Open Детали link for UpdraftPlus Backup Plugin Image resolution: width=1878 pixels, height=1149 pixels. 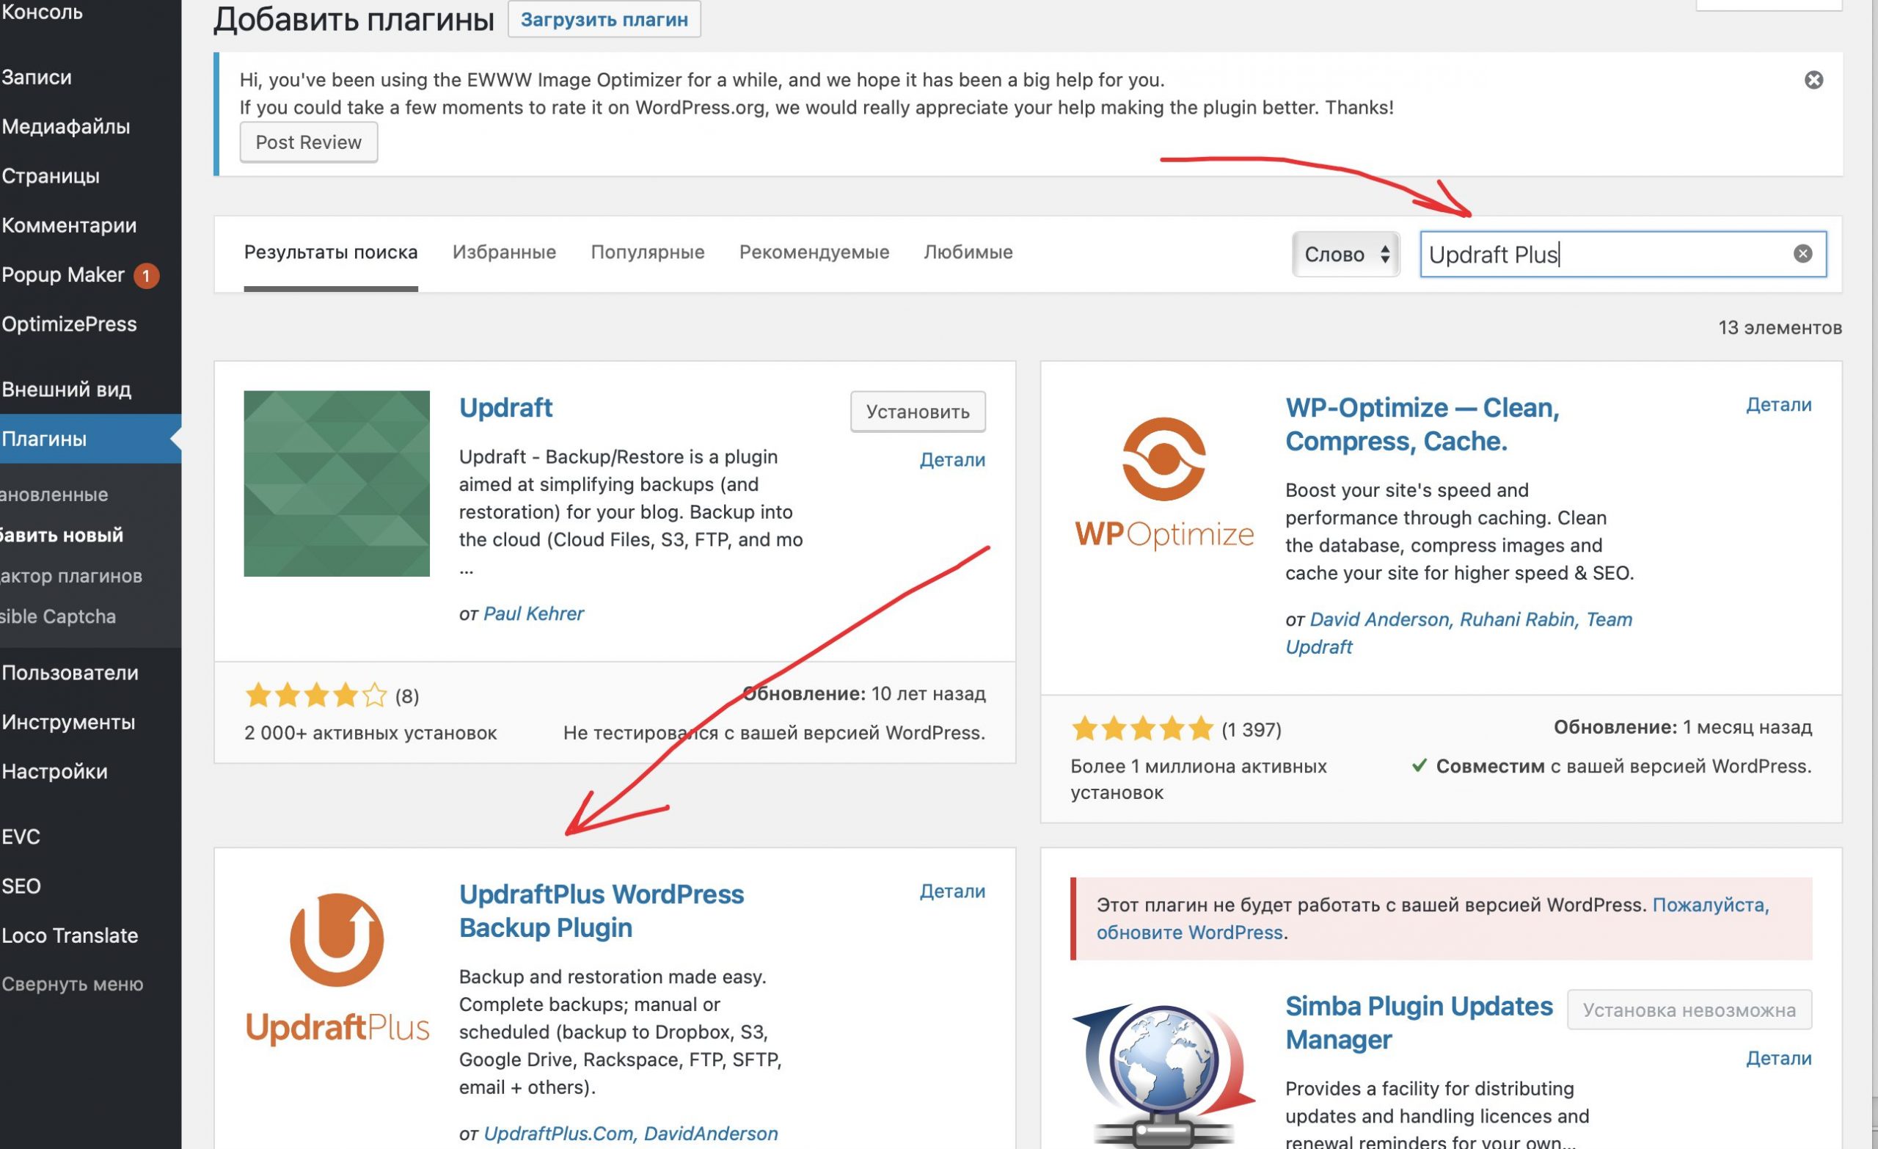pos(951,891)
